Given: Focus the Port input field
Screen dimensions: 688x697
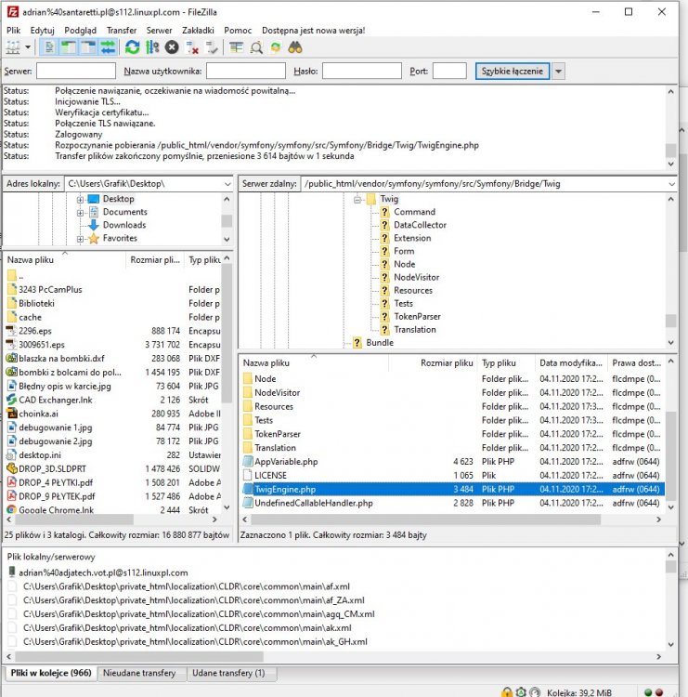Looking at the screenshot, I should point(449,71).
